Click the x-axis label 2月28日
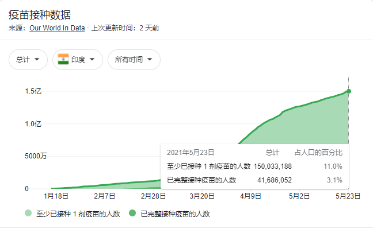 153,196
